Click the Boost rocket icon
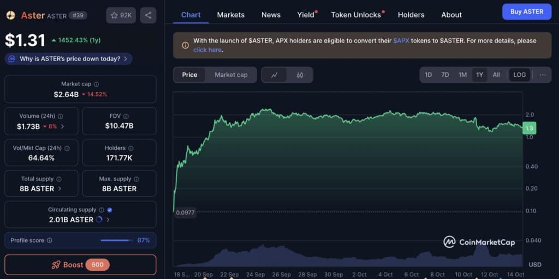This screenshot has height=279, width=559. coord(56,265)
